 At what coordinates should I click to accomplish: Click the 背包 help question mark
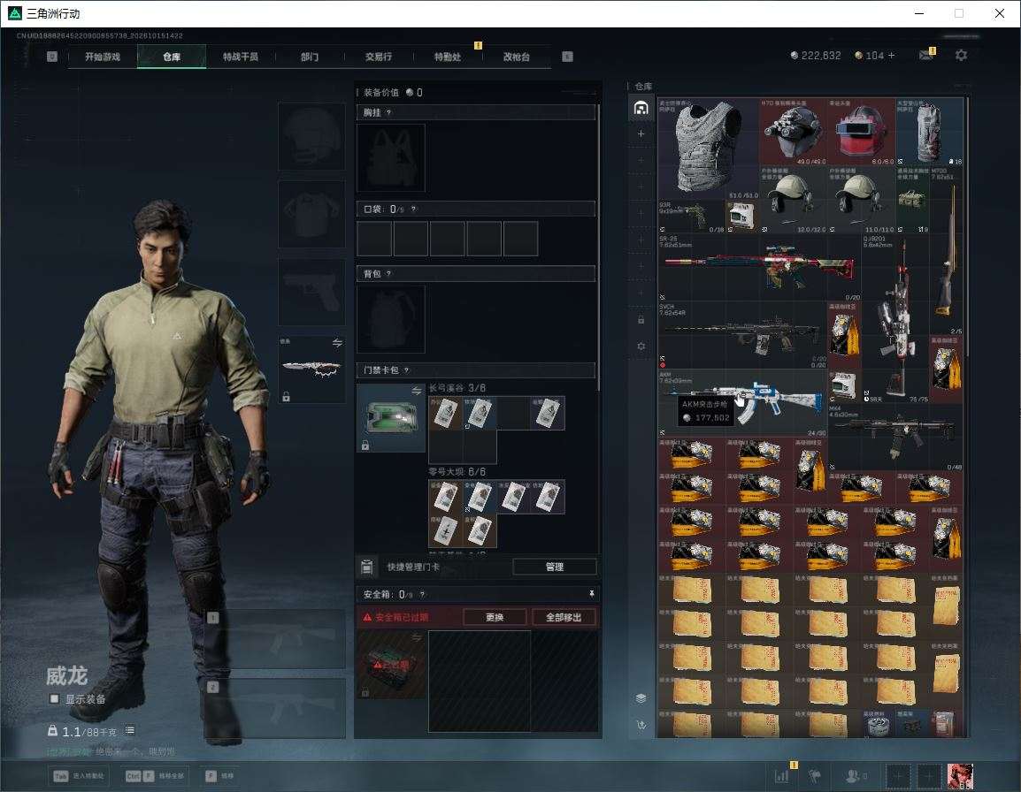pyautogui.click(x=388, y=274)
